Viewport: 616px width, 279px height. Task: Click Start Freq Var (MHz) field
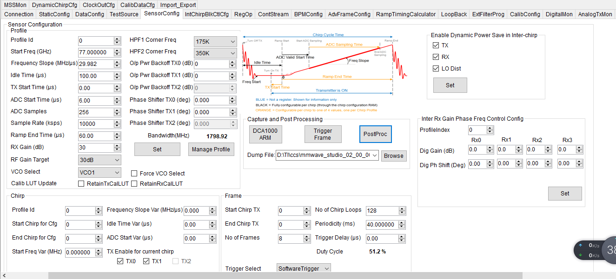(80, 253)
